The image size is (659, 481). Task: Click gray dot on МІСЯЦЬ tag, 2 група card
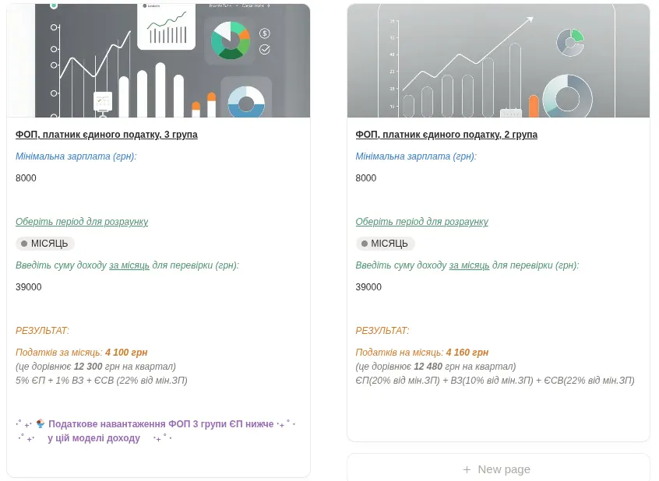click(x=364, y=244)
